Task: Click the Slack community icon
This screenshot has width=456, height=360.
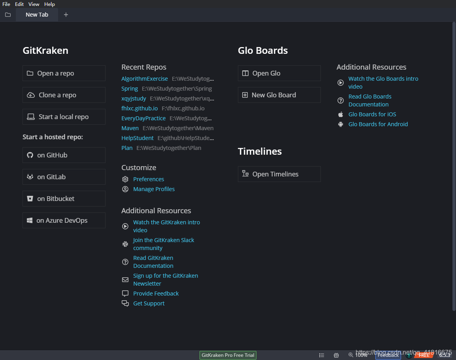Action: [x=125, y=244]
